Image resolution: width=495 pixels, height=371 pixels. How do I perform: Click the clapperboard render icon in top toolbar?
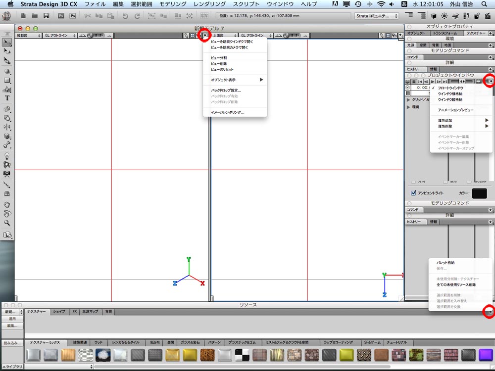pos(488,16)
